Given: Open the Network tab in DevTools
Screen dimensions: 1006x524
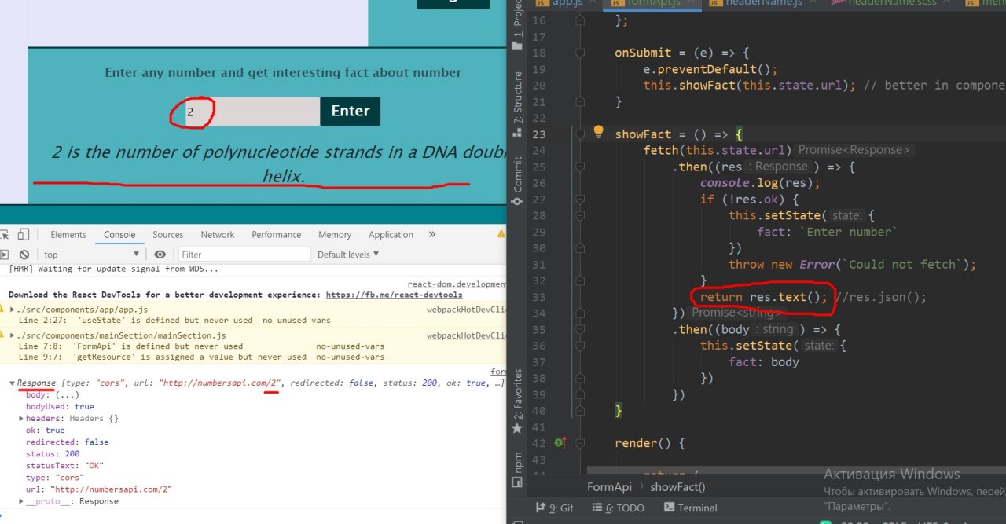Looking at the screenshot, I should coord(218,234).
